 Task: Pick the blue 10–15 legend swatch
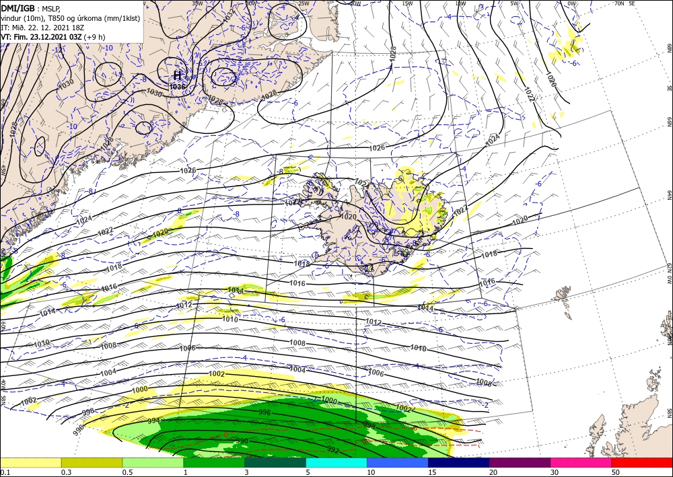tap(398, 462)
